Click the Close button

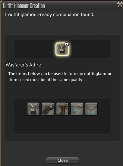[62, 160]
